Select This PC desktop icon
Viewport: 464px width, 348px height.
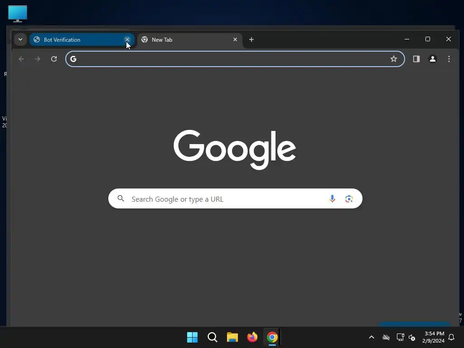click(18, 14)
